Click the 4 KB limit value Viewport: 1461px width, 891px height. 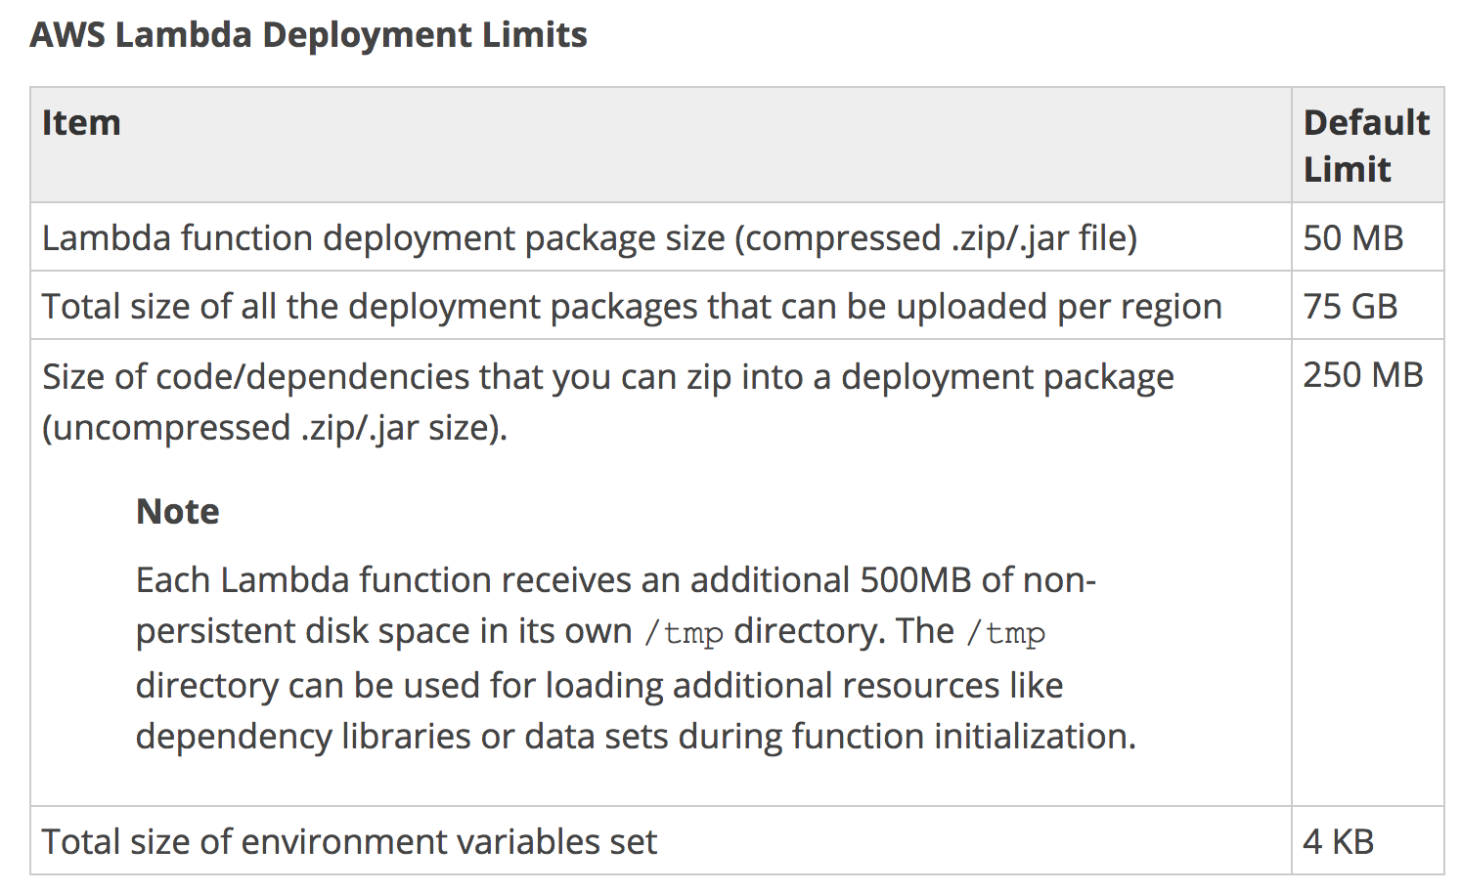click(x=1338, y=842)
